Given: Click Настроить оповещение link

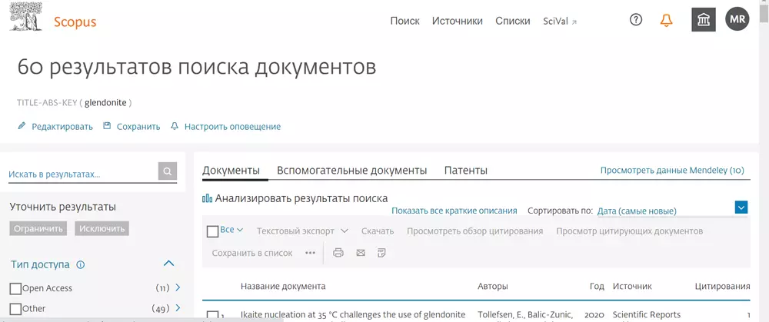Looking at the screenshot, I should coord(232,127).
